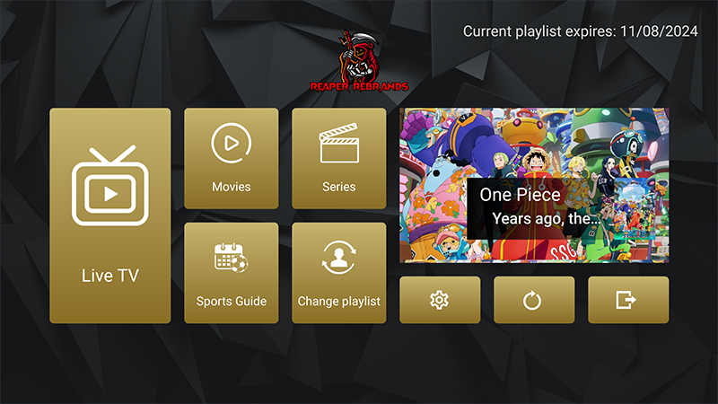Open the Live TV tile
This screenshot has height=404, width=718.
[x=109, y=215]
